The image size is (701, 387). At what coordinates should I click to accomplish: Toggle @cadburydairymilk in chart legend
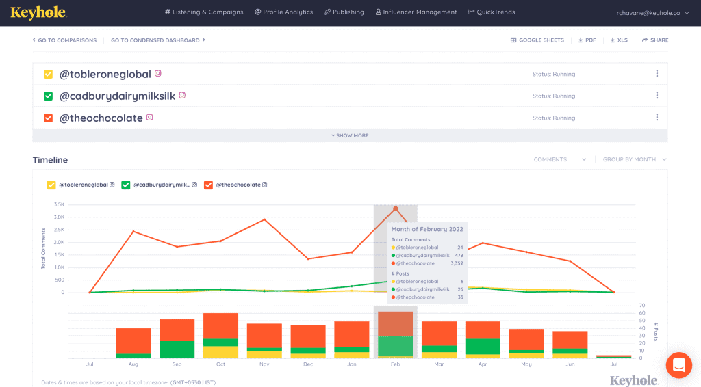(x=126, y=185)
